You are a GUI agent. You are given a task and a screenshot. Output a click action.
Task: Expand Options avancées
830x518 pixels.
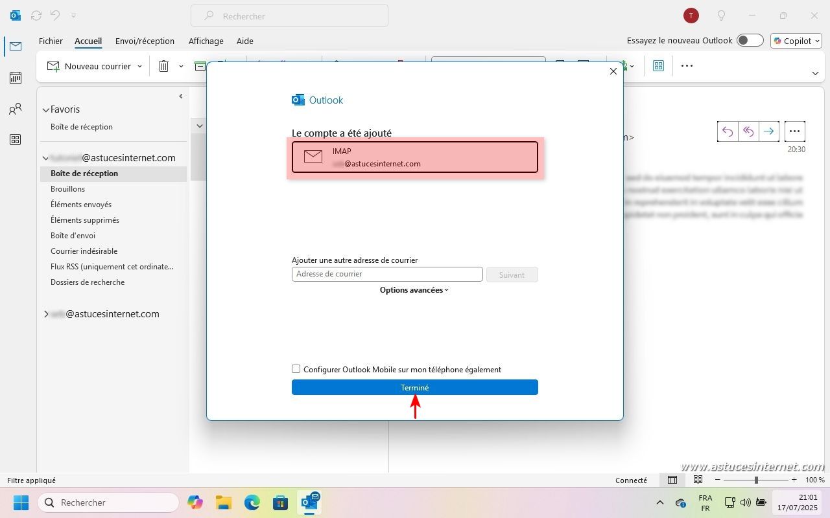point(414,290)
